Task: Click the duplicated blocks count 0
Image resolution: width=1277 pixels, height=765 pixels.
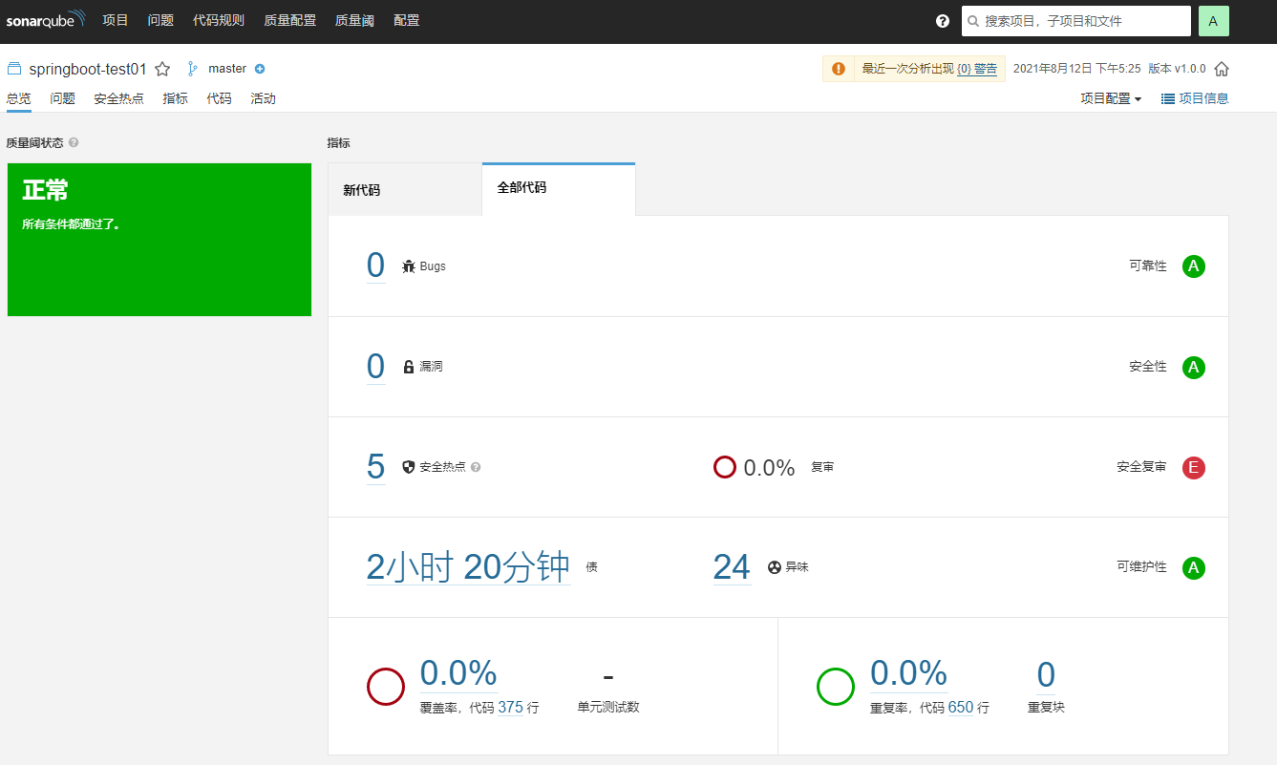Action: click(1046, 674)
